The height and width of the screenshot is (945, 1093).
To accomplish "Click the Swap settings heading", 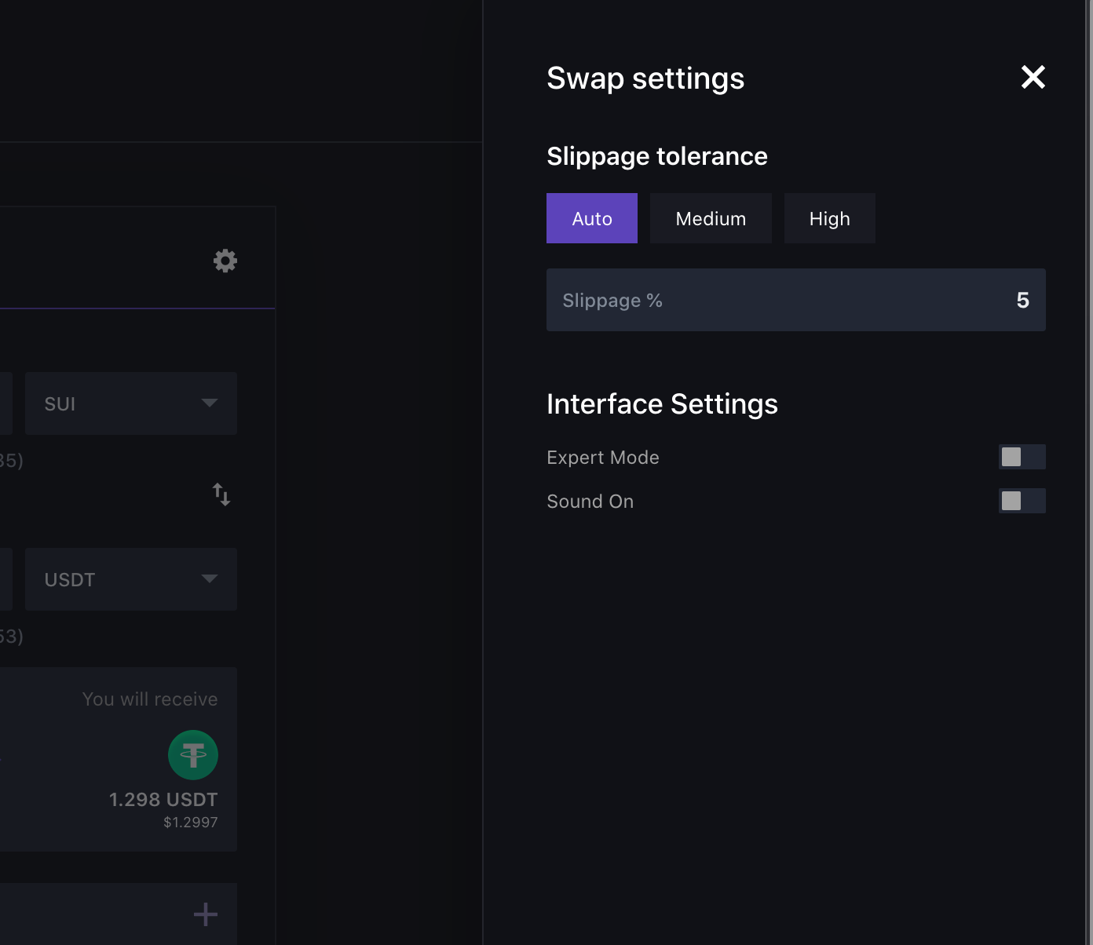I will pyautogui.click(x=645, y=78).
